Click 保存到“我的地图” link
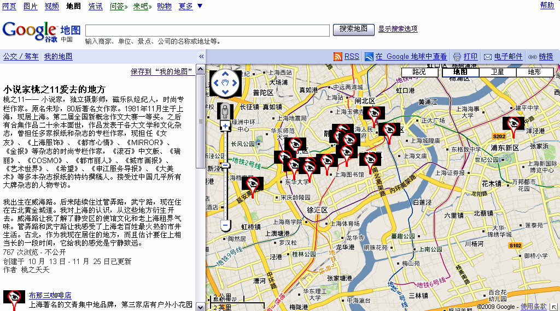This screenshot has height=311, width=560. (x=162, y=71)
